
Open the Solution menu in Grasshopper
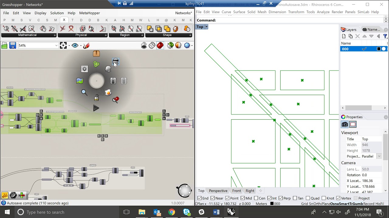[x=57, y=13]
